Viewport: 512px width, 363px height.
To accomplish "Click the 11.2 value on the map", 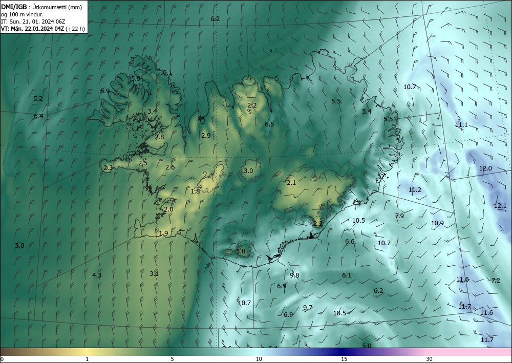I will (415, 190).
